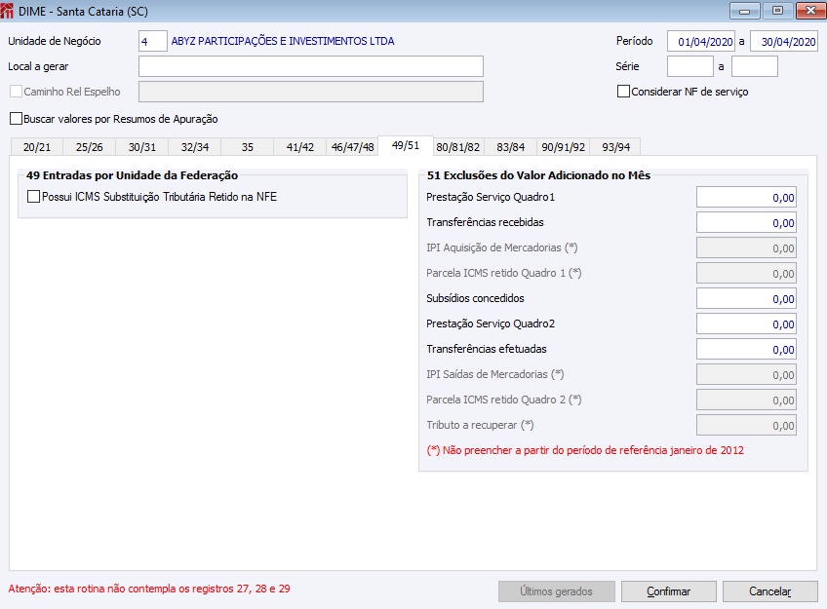Click the Transferências recebidas value field
The image size is (827, 609).
coord(746,222)
